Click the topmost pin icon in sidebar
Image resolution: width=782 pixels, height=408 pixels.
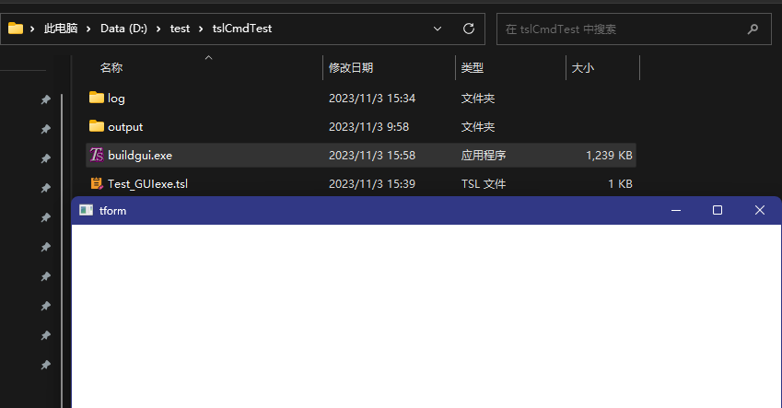coord(45,100)
